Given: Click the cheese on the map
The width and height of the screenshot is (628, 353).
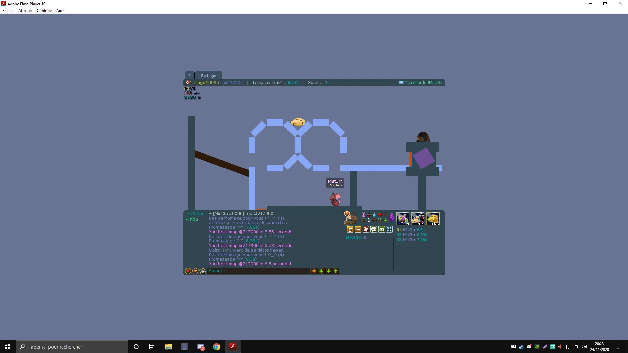Looking at the screenshot, I should click(x=298, y=122).
